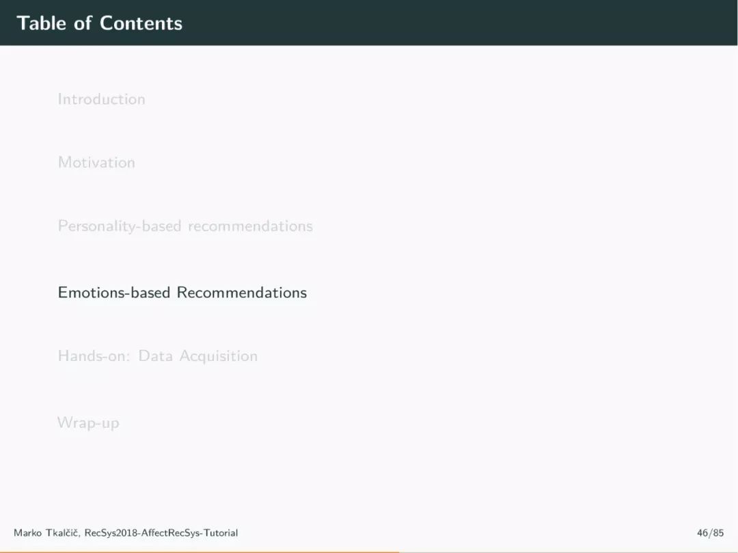
Task: Jump to the Motivation section
Action: point(96,163)
